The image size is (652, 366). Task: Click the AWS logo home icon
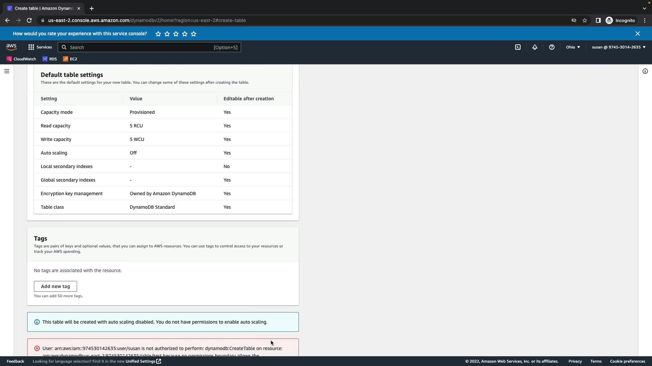point(11,47)
